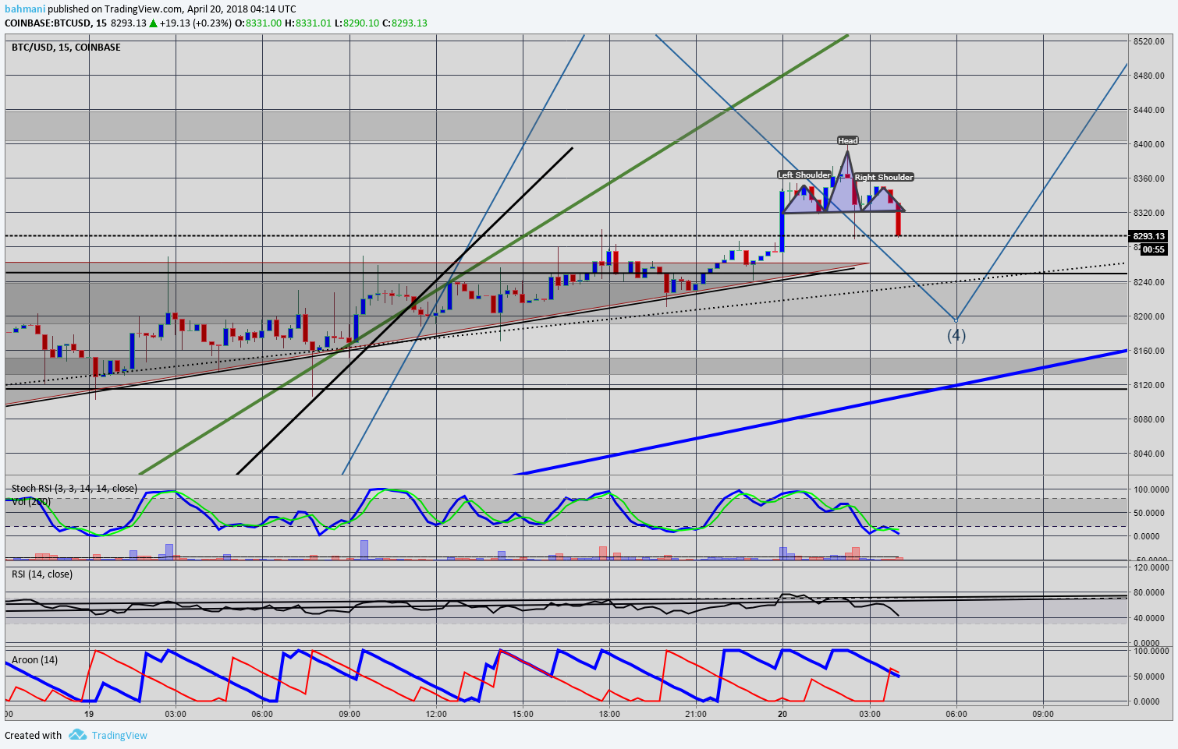Click the 120.0000 RSI scale label

pyautogui.click(x=1151, y=567)
